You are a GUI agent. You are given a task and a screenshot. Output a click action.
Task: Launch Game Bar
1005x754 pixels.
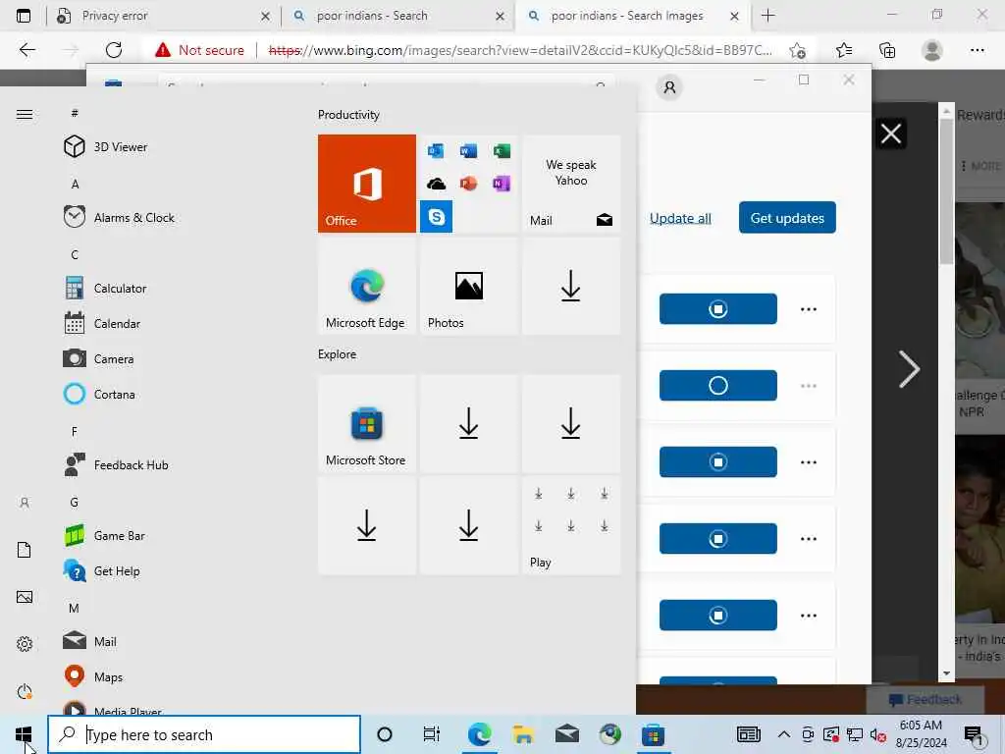point(105,535)
